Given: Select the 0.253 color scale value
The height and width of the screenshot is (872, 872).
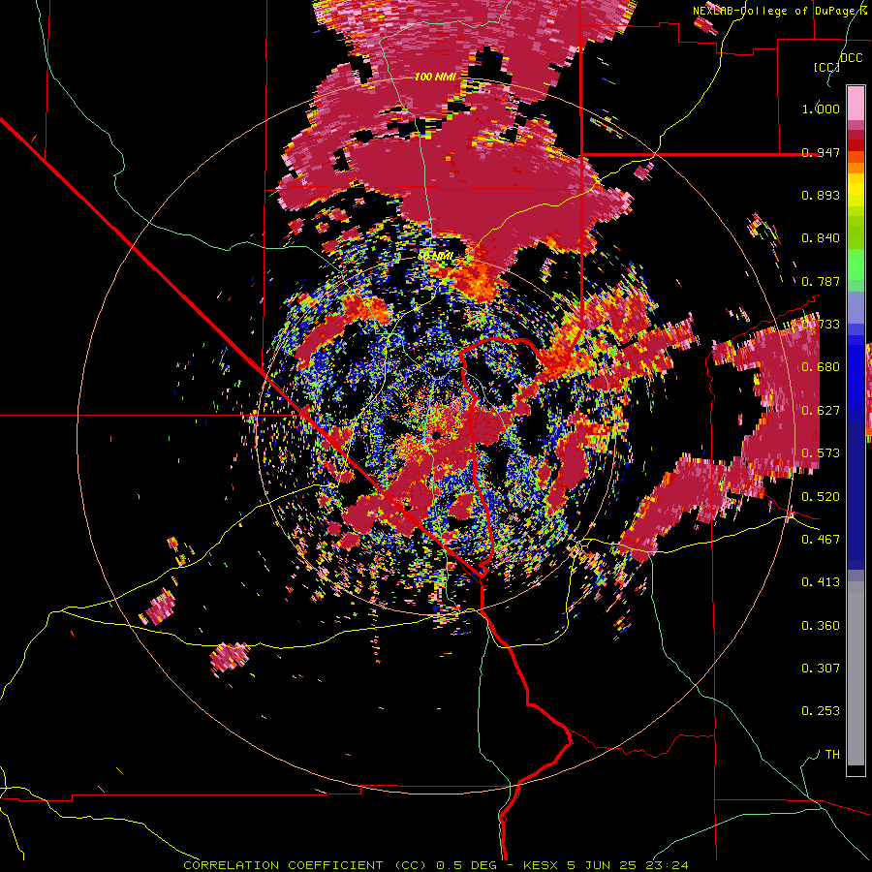Looking at the screenshot, I should click(821, 711).
